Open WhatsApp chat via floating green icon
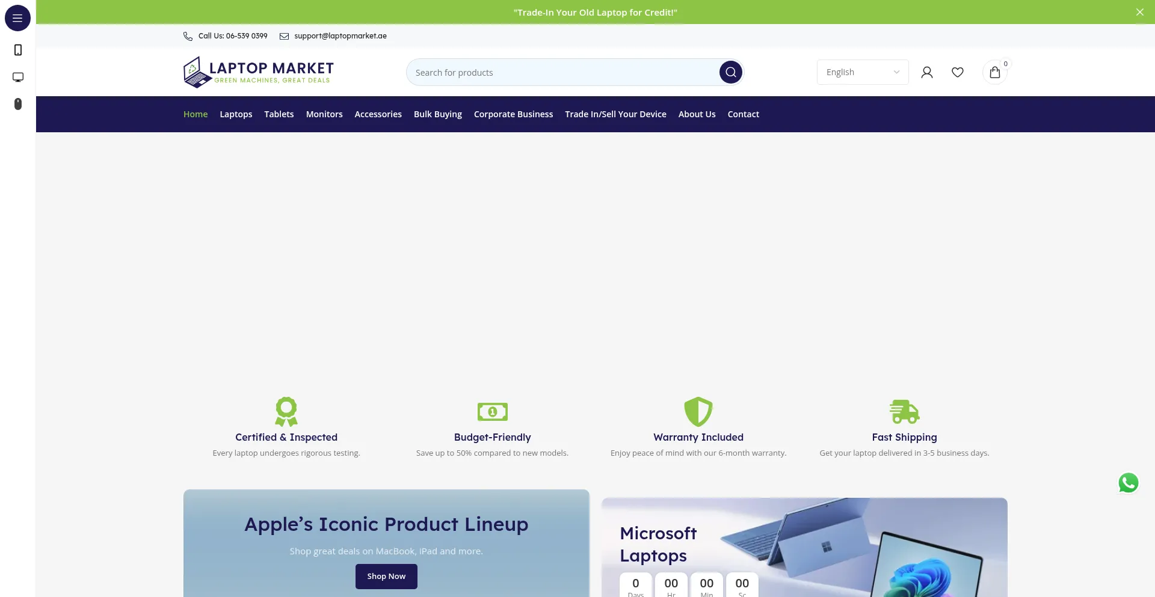This screenshot has width=1155, height=597. coord(1128,483)
